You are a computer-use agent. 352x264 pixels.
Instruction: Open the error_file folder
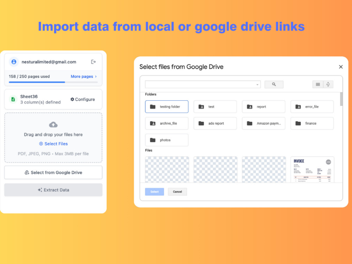click(312, 107)
